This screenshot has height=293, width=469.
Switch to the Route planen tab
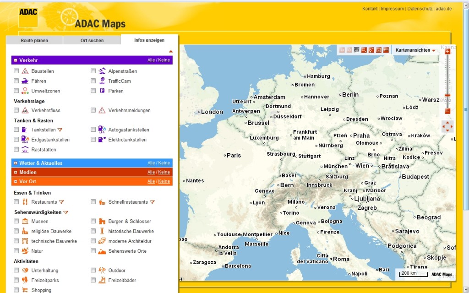pyautogui.click(x=34, y=40)
